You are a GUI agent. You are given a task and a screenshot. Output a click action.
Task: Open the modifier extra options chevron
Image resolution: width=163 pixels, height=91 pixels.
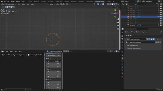click(156, 39)
